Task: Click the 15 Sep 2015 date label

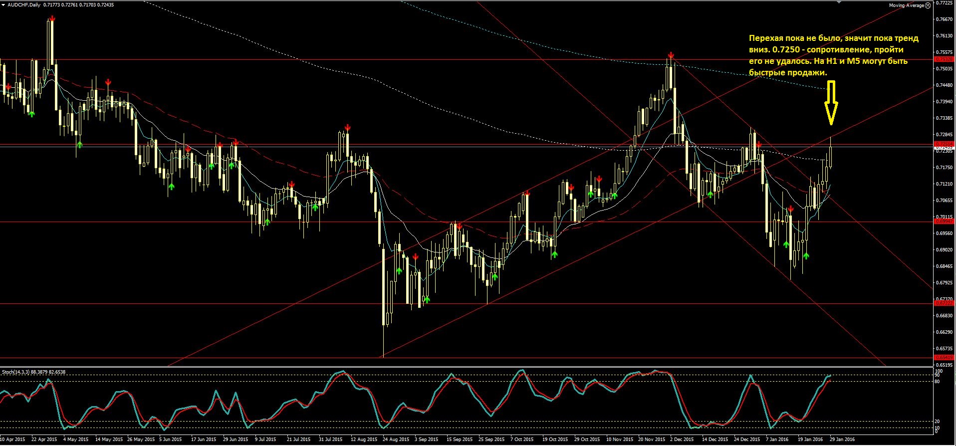Action: 460,440
